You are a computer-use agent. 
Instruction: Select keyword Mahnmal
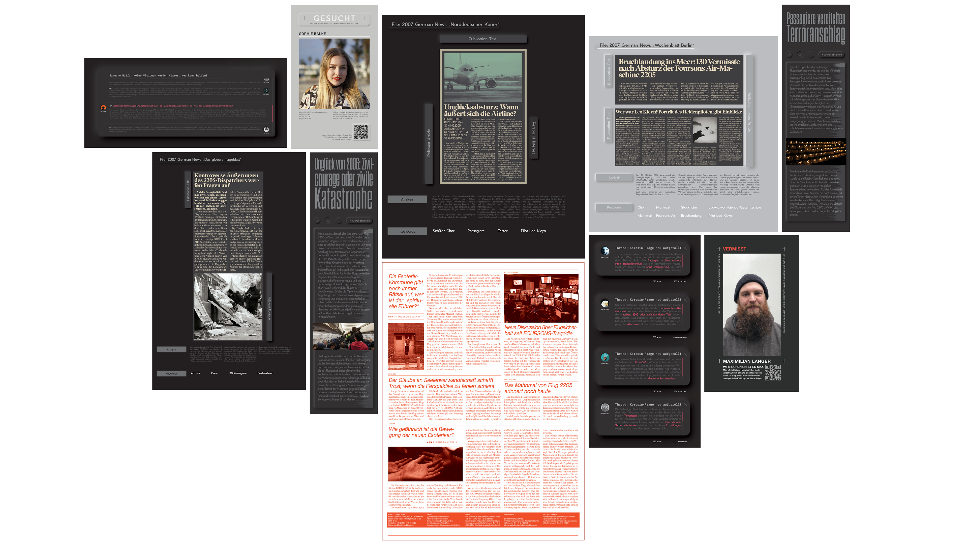pyautogui.click(x=644, y=216)
